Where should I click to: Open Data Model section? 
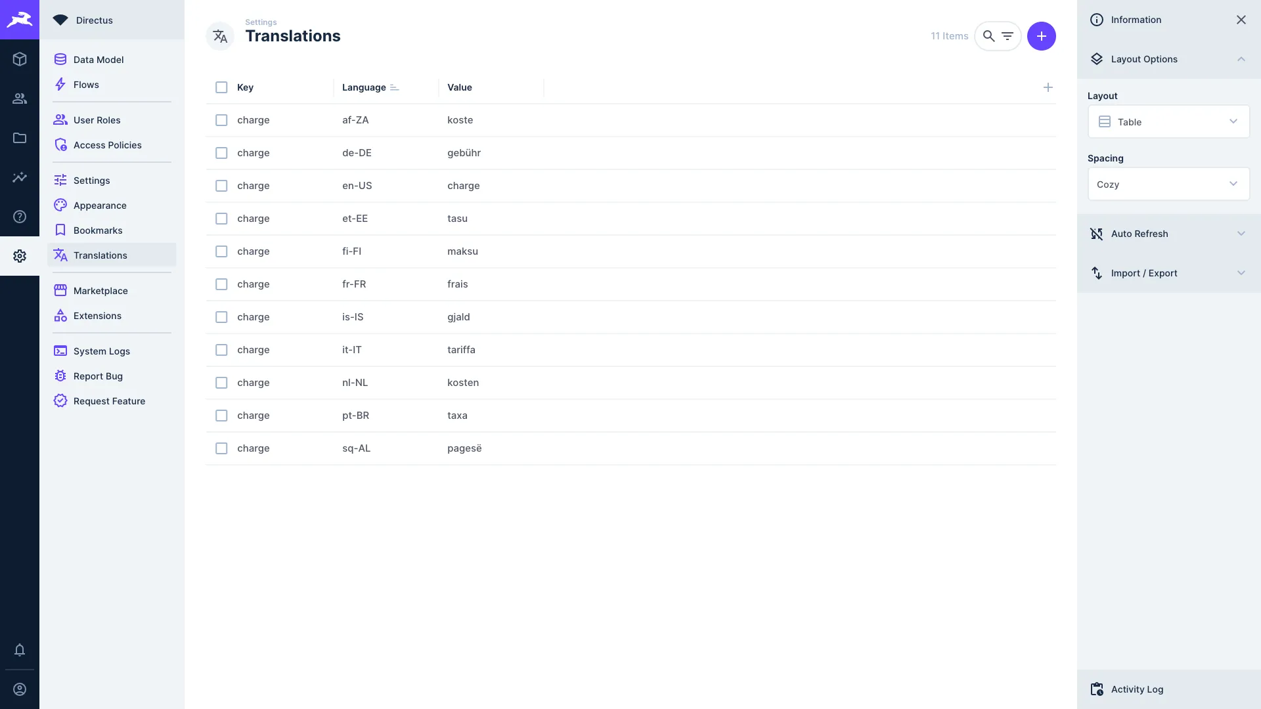click(99, 59)
